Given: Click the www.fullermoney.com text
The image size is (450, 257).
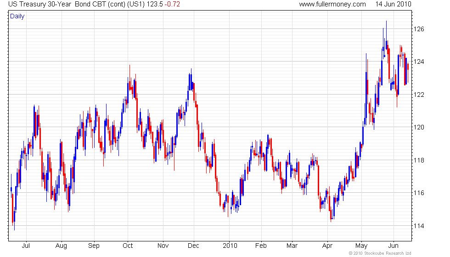Looking at the screenshot, I should pos(332,4).
